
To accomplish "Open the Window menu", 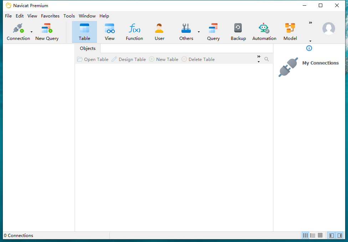I will coord(87,16).
